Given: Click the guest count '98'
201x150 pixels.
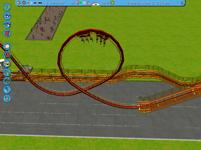Looking at the screenshot, I should 73,3.
